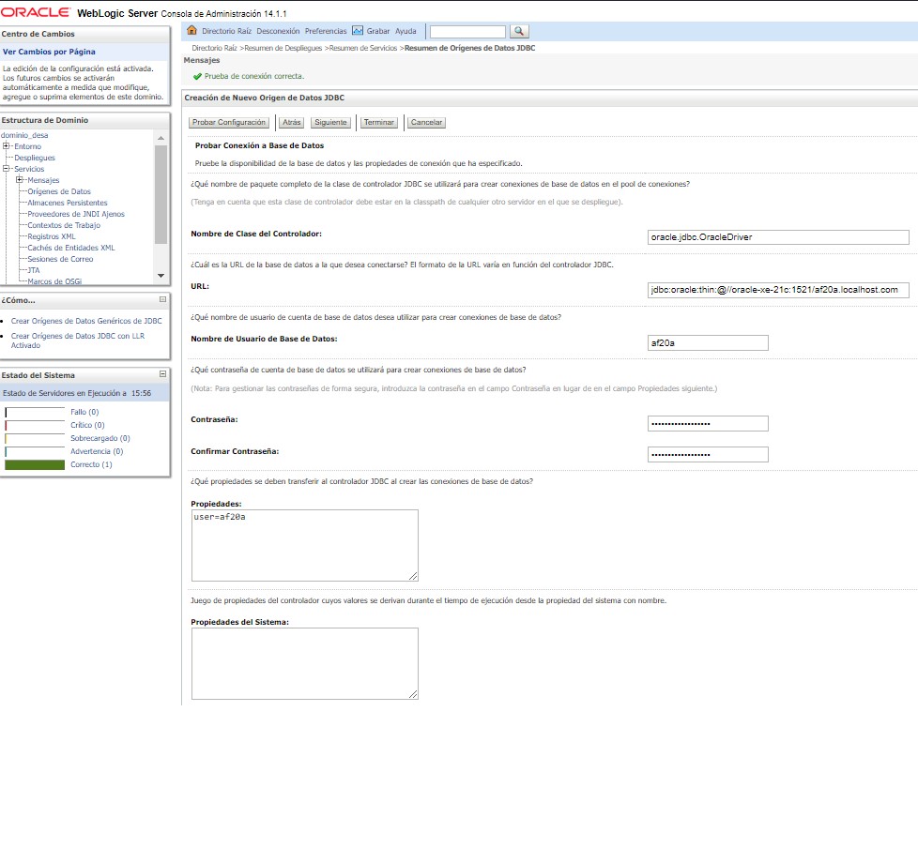
Task: Click the Fallo (0) status link
Action: tap(84, 412)
